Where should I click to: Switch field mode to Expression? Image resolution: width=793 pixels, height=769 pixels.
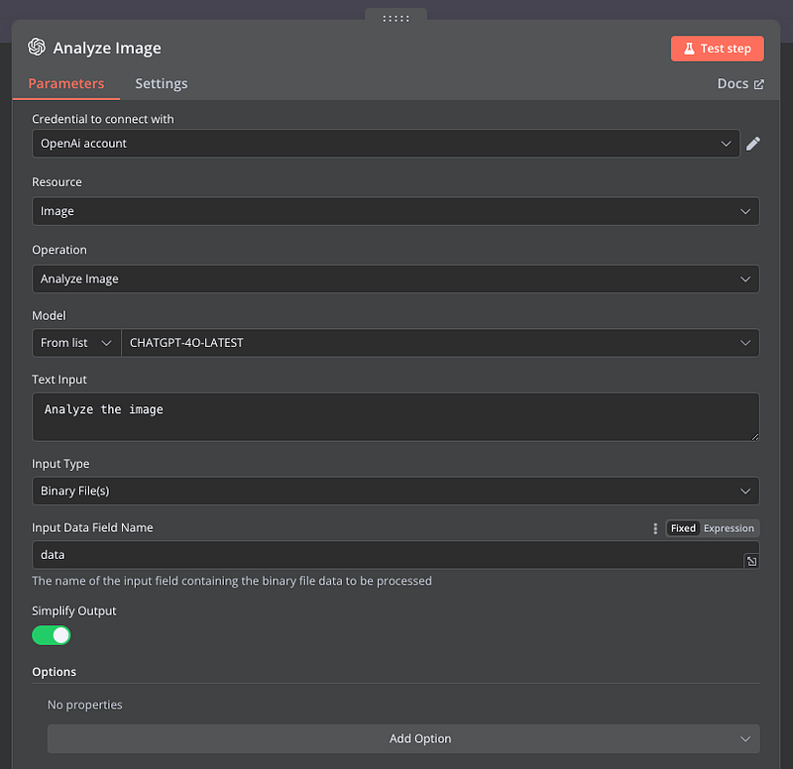click(729, 528)
